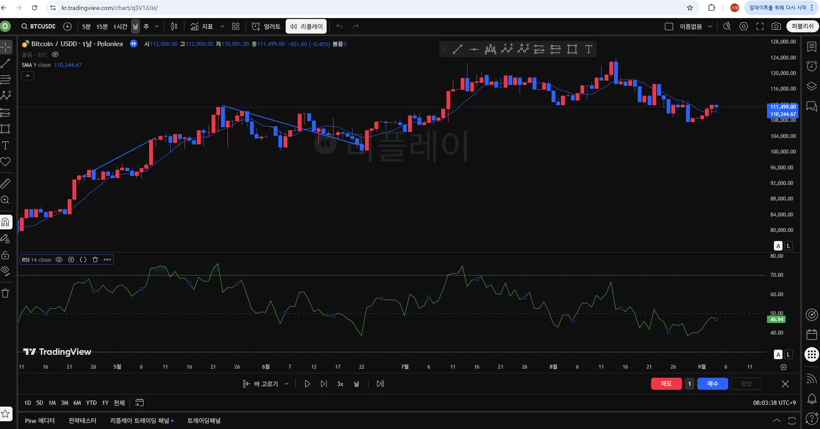
Task: Play the bar replay
Action: pyautogui.click(x=307, y=384)
